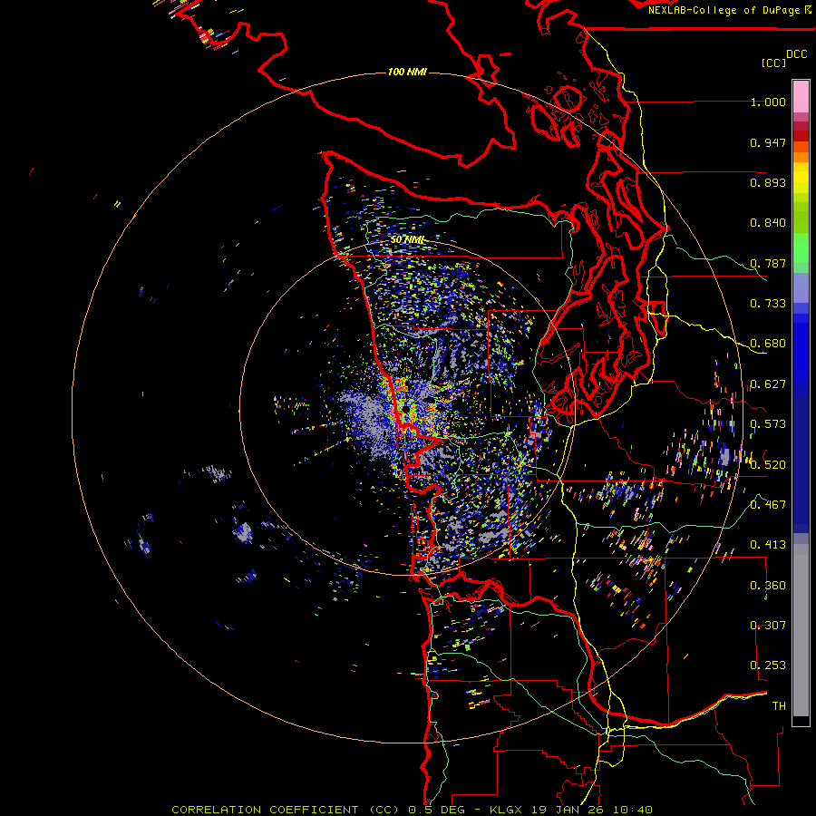Select the 0.467 scale value

(768, 505)
